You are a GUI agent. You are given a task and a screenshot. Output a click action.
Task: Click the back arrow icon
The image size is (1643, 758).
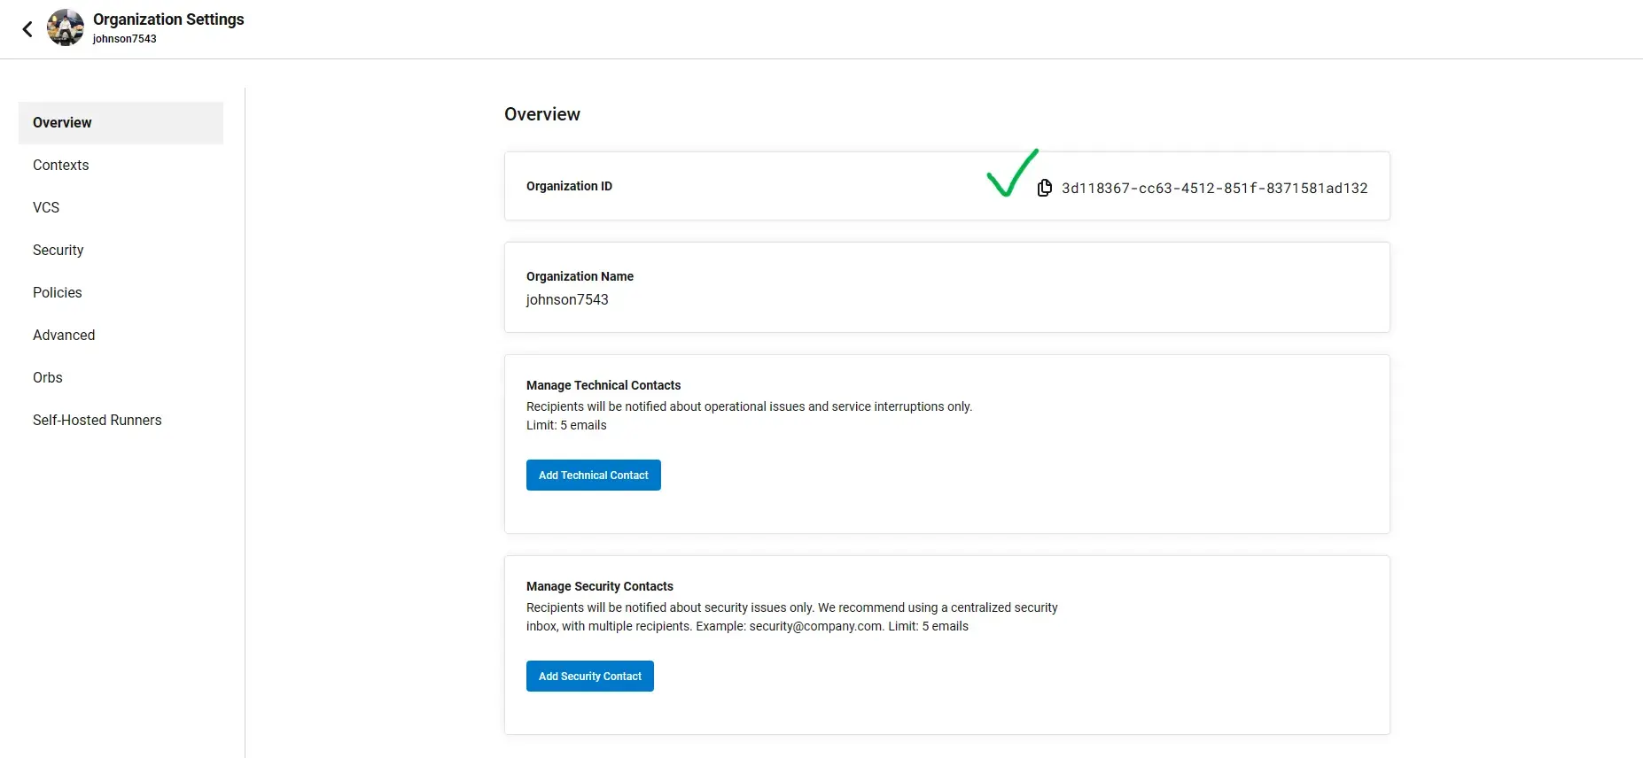click(27, 29)
